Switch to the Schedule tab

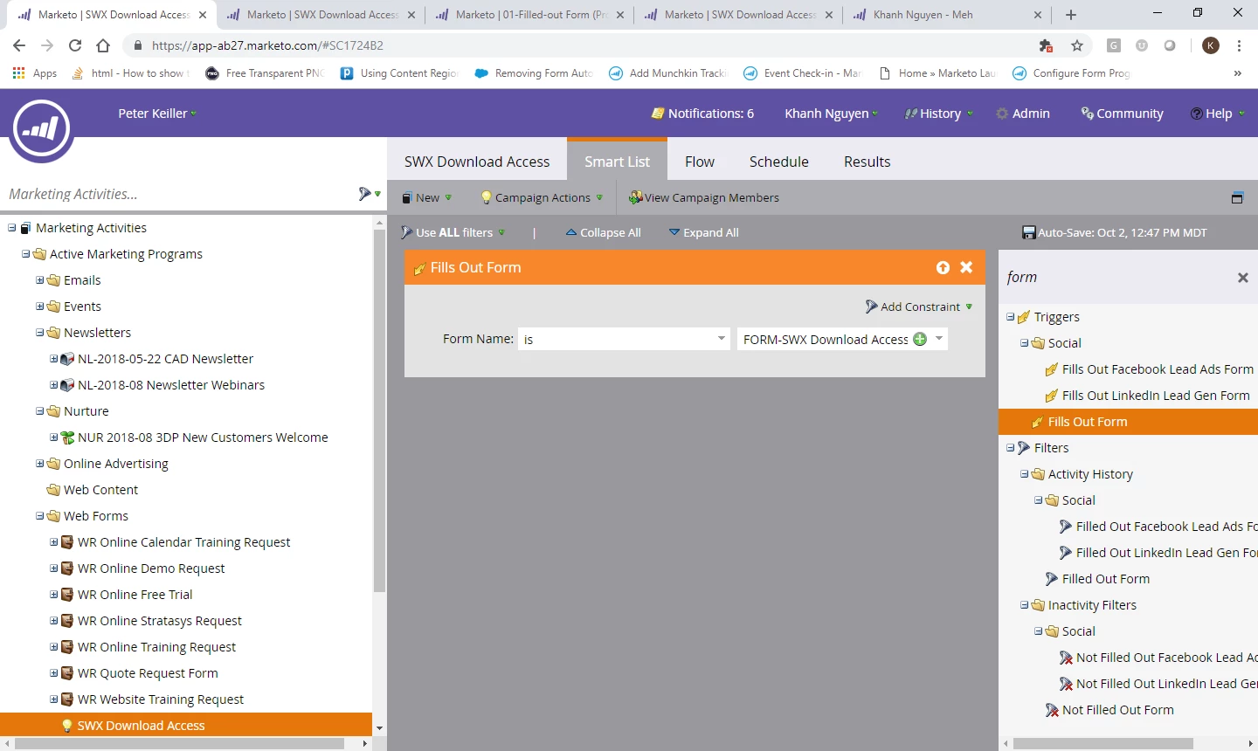click(778, 162)
